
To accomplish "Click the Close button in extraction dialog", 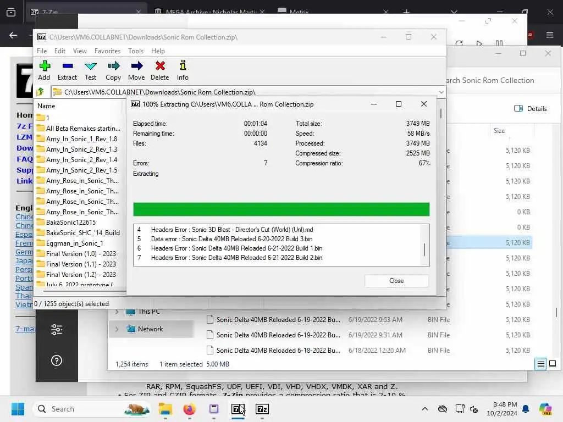I will [x=396, y=281].
